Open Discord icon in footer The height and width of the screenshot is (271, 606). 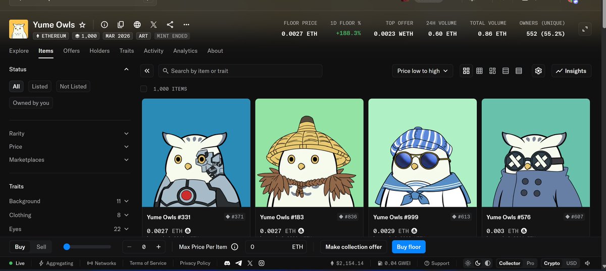coord(227,263)
